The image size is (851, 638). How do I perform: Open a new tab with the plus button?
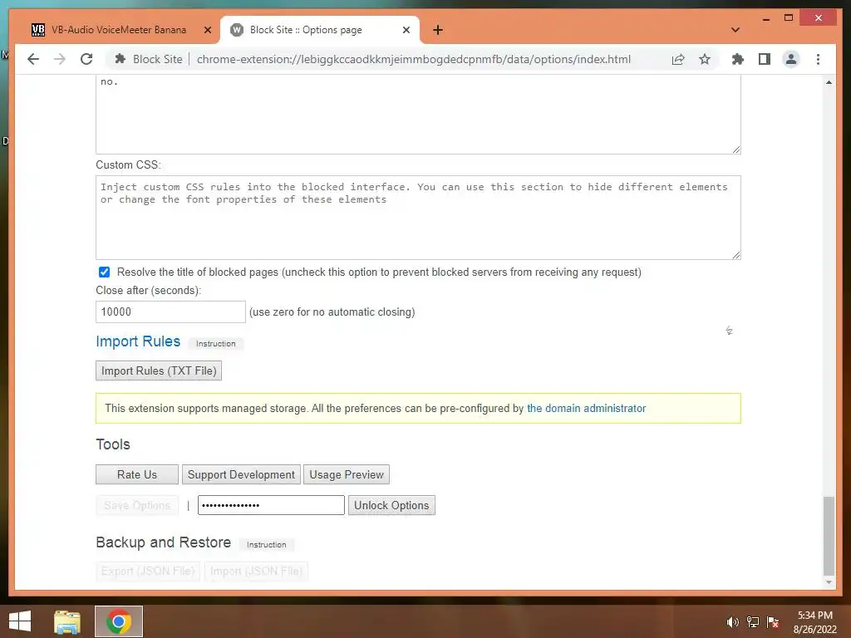(438, 30)
